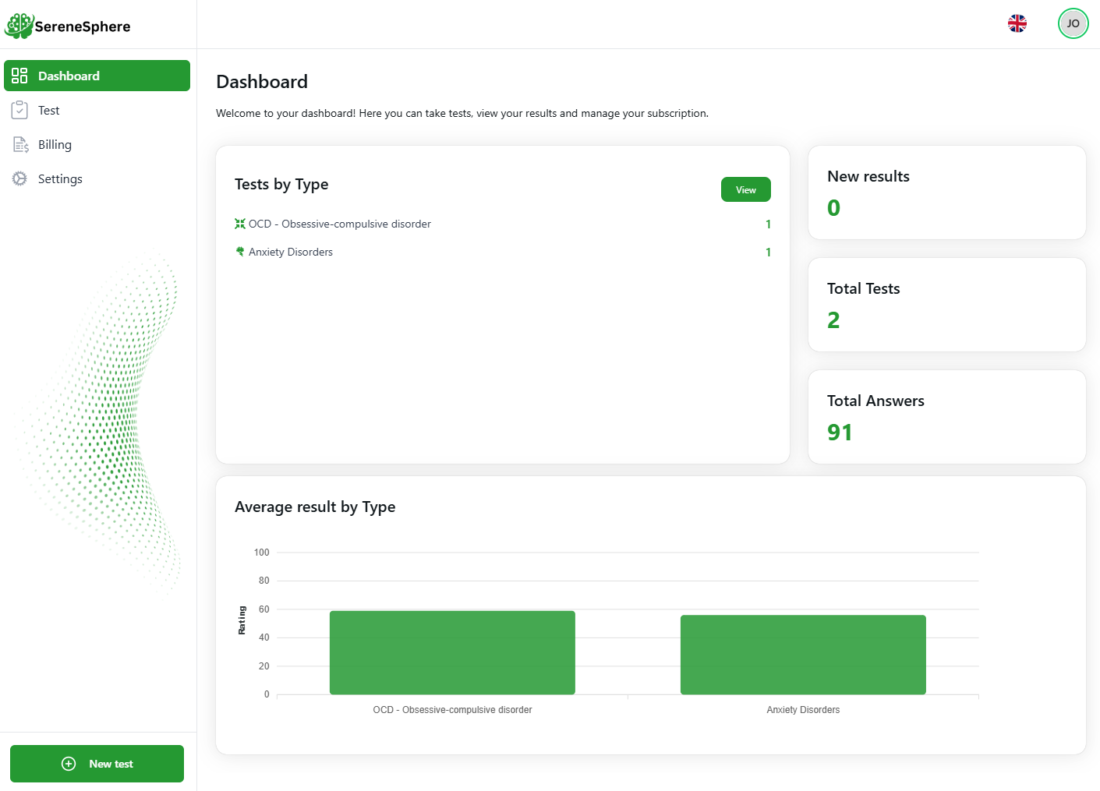Click the OCD test type icon
The width and height of the screenshot is (1100, 791).
click(x=240, y=224)
